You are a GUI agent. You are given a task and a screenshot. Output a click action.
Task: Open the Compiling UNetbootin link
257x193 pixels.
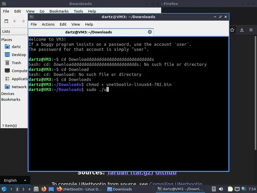176,184
